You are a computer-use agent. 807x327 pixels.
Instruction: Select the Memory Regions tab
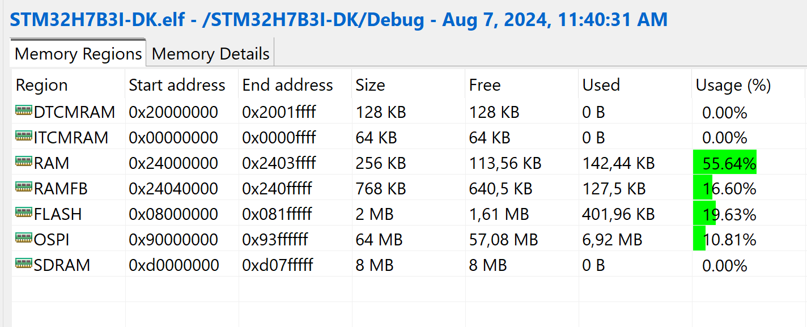click(x=78, y=54)
